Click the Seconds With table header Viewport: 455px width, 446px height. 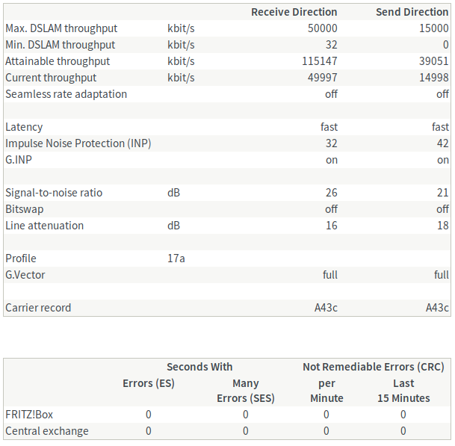click(199, 367)
